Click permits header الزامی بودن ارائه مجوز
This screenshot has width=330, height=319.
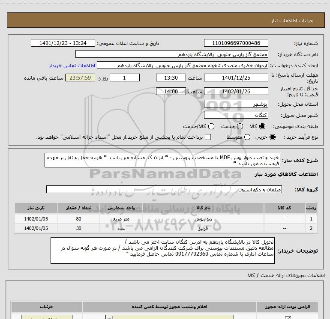tap(288, 307)
